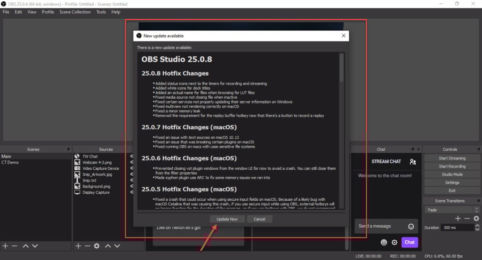Toggle visibility of Video Capture Device
This screenshot has width=482, height=260.
click(132, 168)
